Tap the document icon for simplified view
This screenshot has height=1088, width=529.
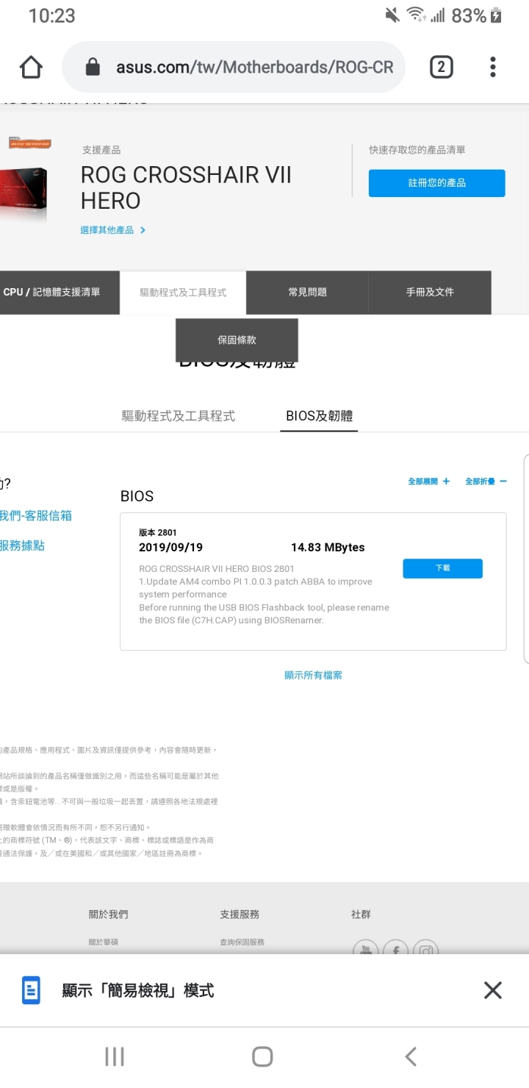[31, 991]
